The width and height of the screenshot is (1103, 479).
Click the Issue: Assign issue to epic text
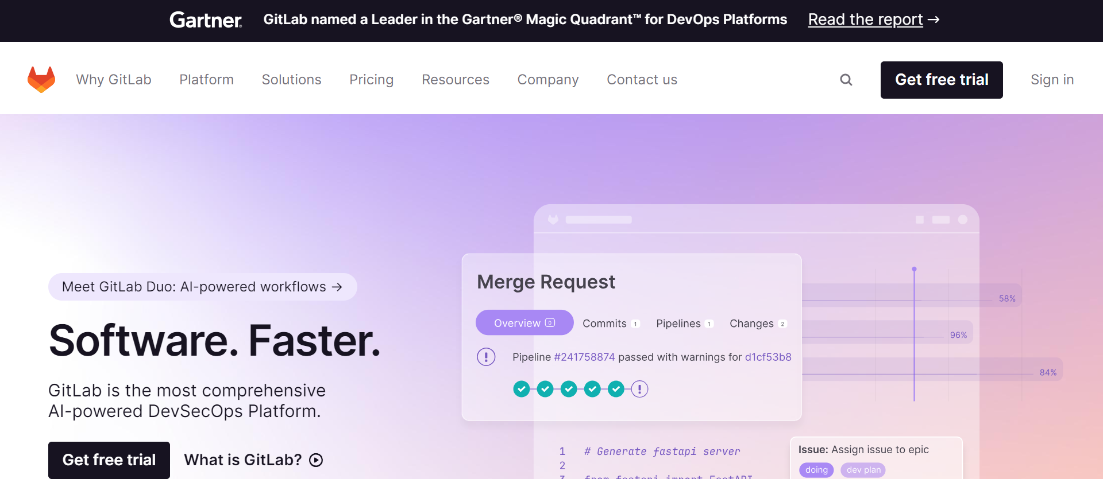point(863,450)
